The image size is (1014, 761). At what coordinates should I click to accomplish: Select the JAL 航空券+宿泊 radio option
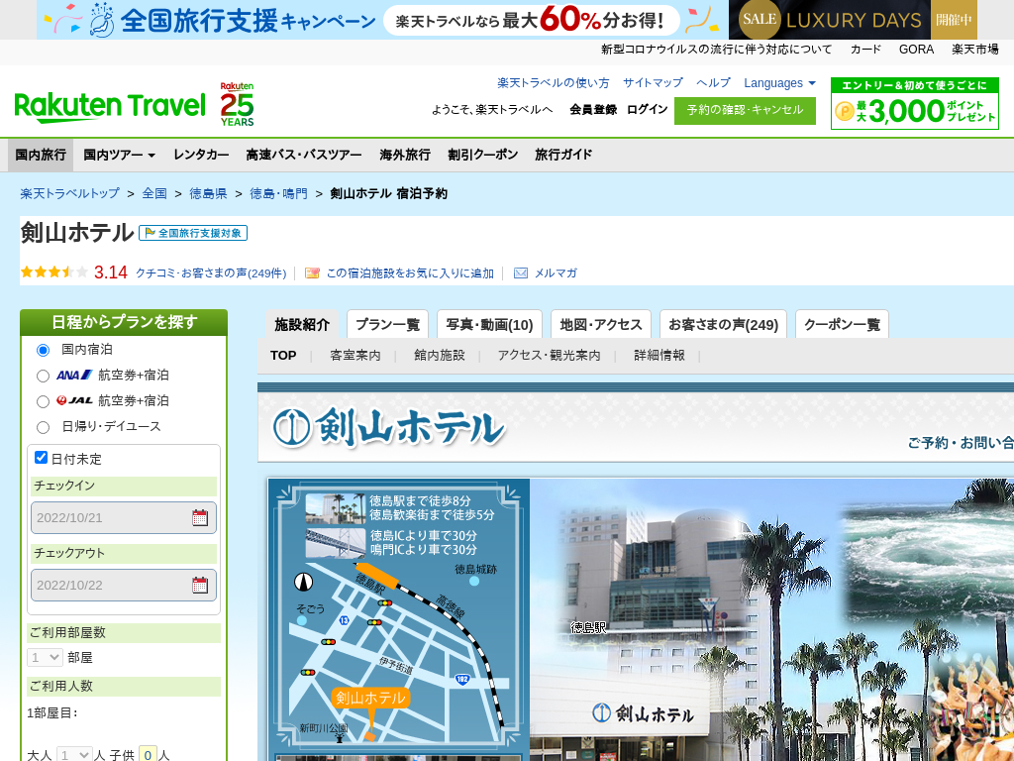tap(43, 402)
